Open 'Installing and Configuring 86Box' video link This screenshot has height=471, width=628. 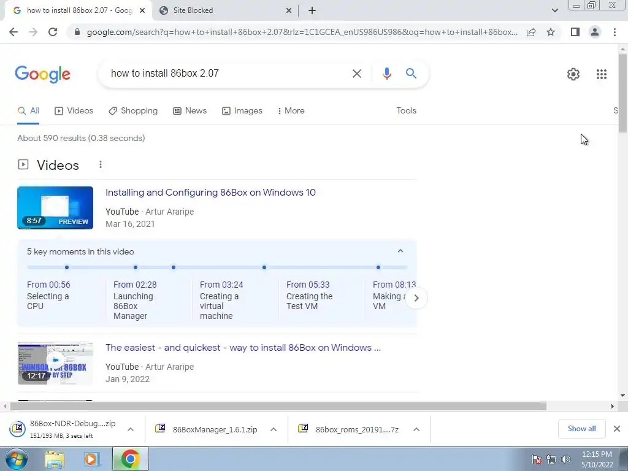[x=211, y=193]
